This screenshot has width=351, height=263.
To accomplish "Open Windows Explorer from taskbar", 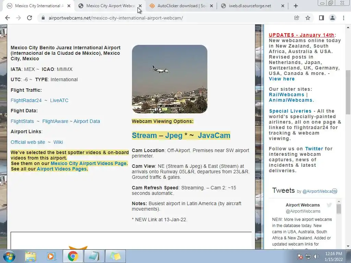I will pyautogui.click(x=31, y=256).
